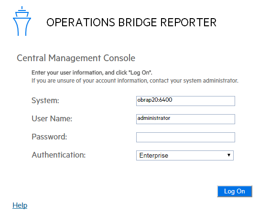Click the Password: field label

pyautogui.click(x=49, y=137)
